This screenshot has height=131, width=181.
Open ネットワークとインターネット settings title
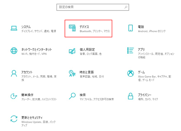point(37,50)
